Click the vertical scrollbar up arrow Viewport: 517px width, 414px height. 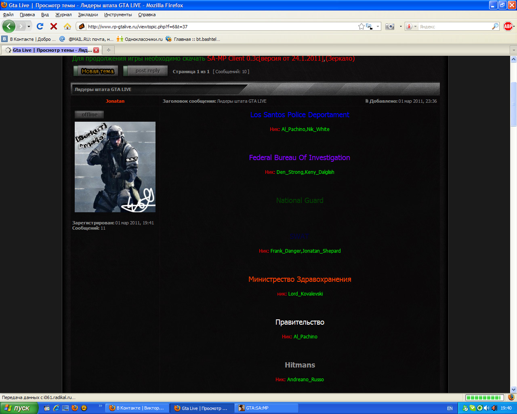tap(513, 59)
